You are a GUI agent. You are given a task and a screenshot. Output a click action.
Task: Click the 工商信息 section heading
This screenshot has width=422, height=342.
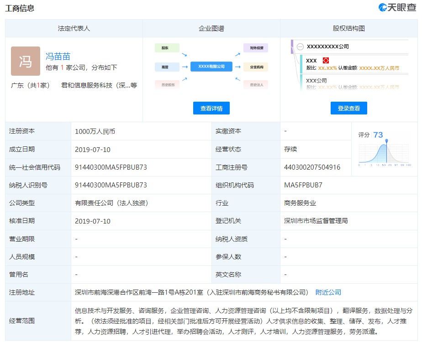point(20,8)
